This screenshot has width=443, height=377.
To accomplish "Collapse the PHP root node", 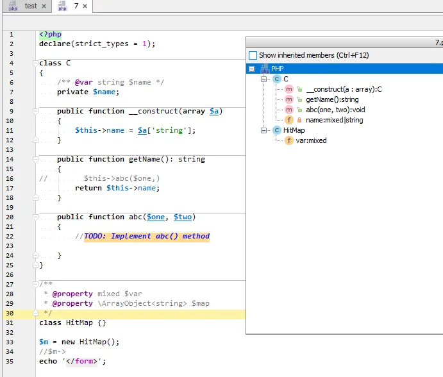I will click(252, 69).
